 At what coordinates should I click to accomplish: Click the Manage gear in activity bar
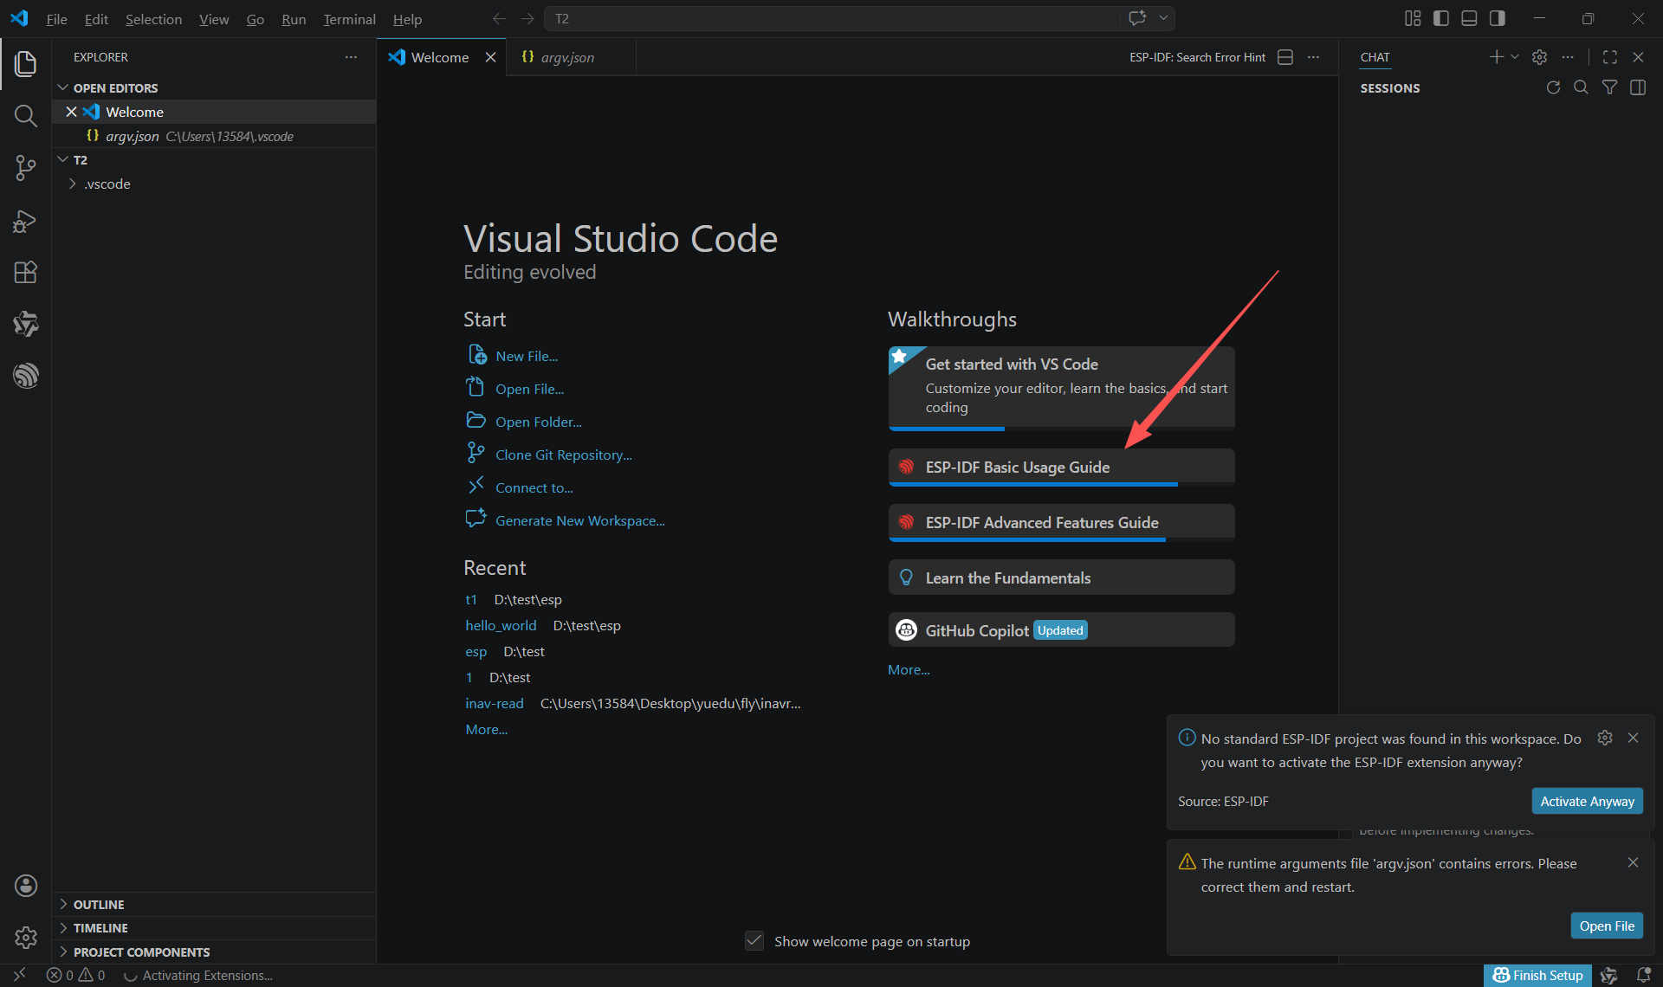click(x=25, y=937)
